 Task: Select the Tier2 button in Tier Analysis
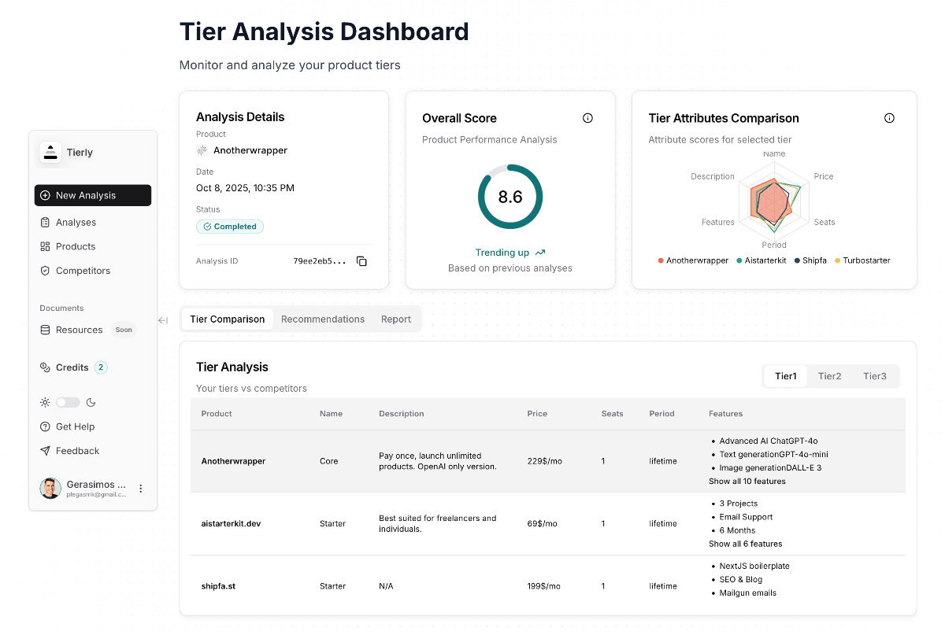coord(829,376)
